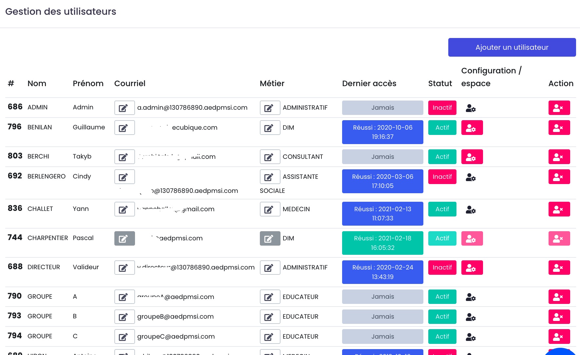Toggle Inactif status of DIRECTEUR Valideur
Image resolution: width=580 pixels, height=355 pixels.
(x=442, y=268)
